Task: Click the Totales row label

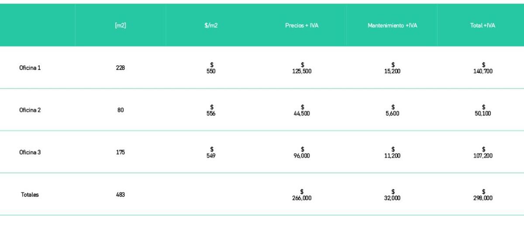Action: (30, 195)
